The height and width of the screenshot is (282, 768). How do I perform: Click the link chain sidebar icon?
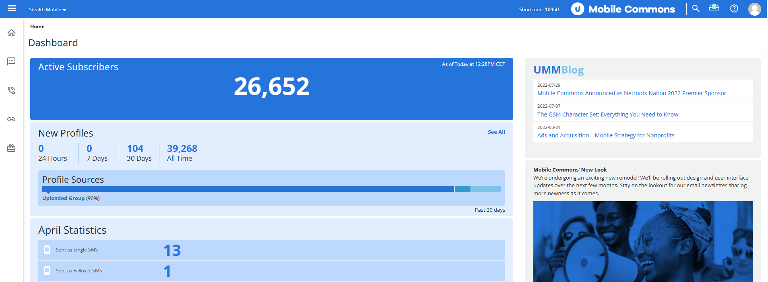(11, 119)
